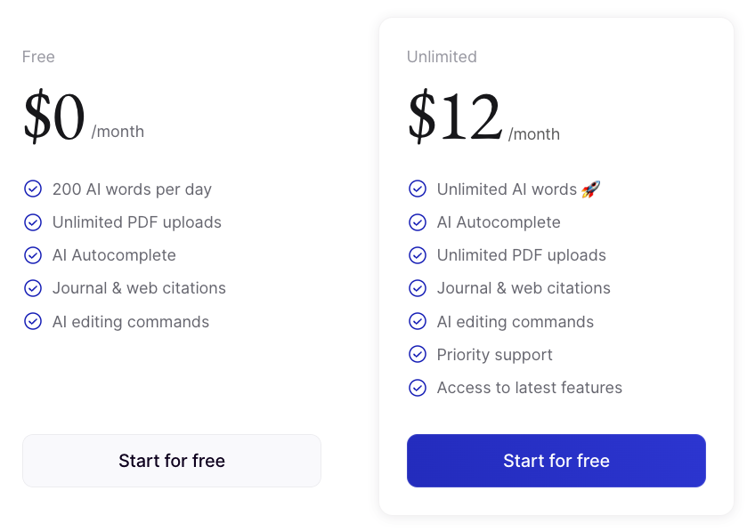Click the rocket emoji after Unlimited AI words

[x=590, y=189]
